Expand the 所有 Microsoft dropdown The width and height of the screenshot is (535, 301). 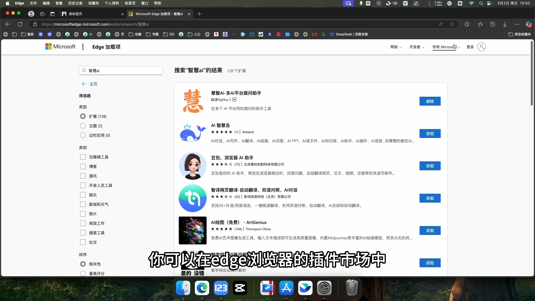446,47
